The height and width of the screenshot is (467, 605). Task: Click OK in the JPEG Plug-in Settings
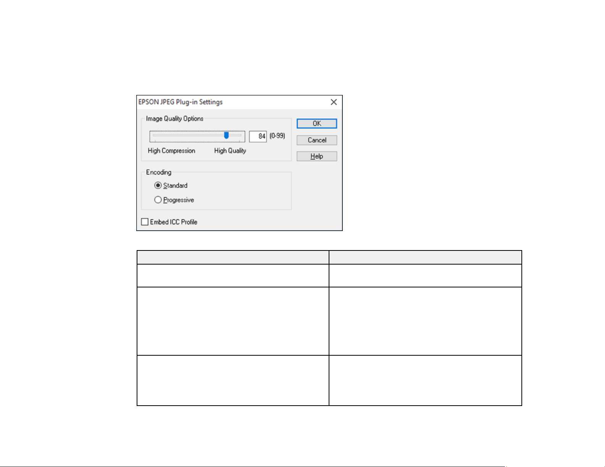pyautogui.click(x=317, y=124)
